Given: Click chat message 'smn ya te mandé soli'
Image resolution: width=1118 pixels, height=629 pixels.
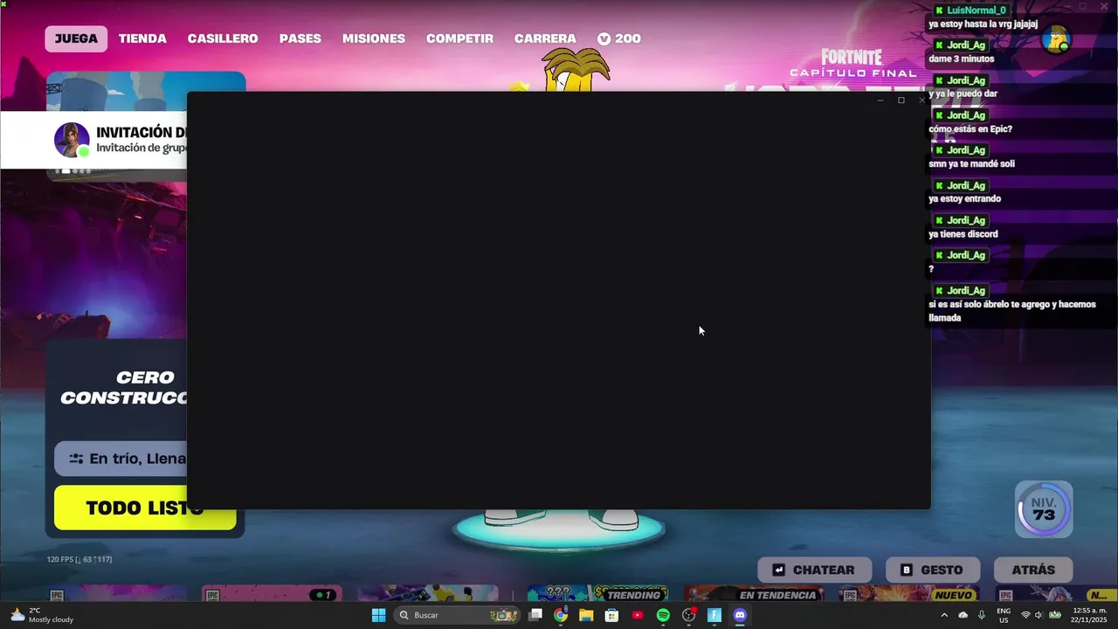Looking at the screenshot, I should [x=971, y=163].
